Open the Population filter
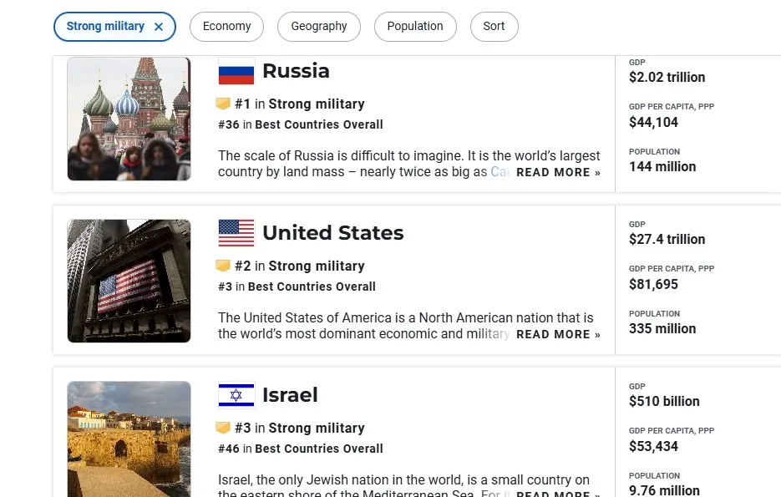Viewport: 781px width, 497px height. (x=415, y=26)
